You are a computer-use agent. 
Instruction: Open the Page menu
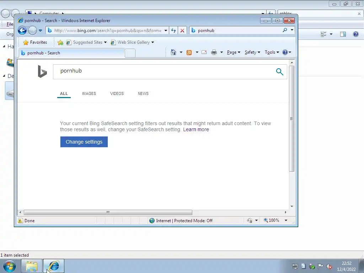[x=234, y=52]
